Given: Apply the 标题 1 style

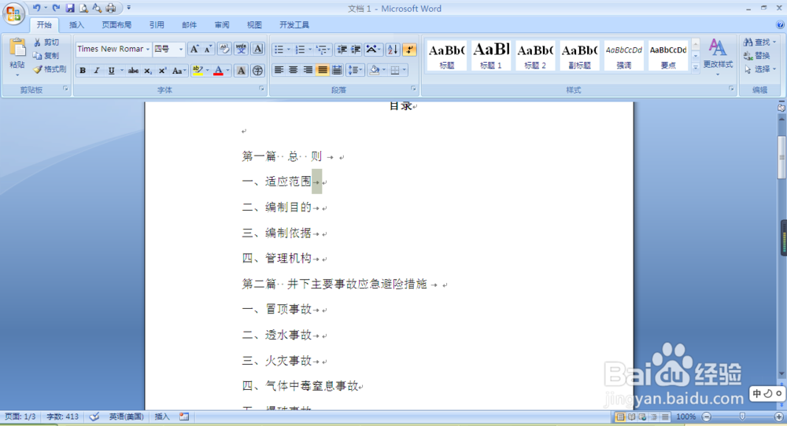Looking at the screenshot, I should 491,55.
